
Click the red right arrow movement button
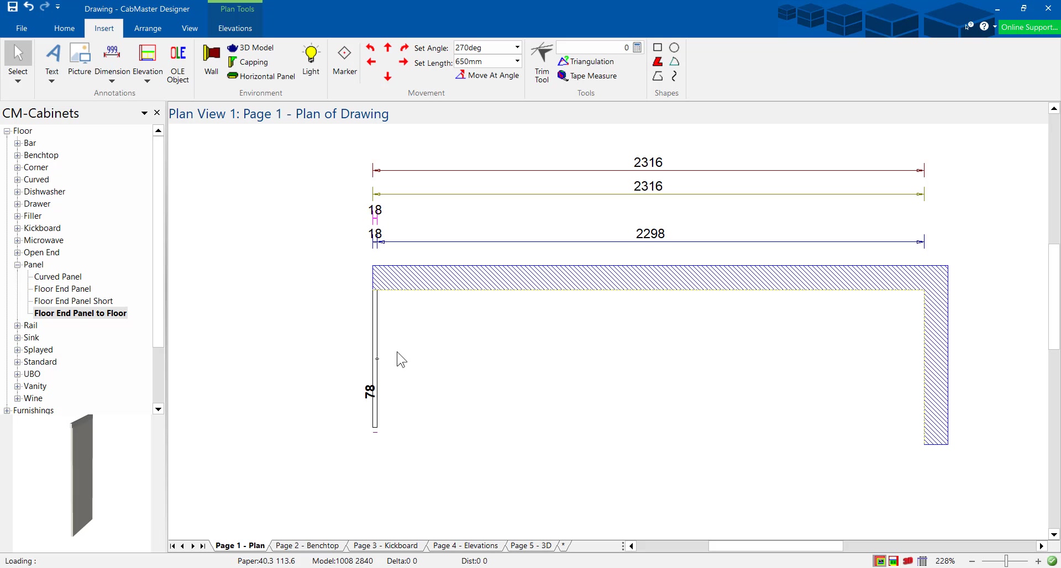404,62
